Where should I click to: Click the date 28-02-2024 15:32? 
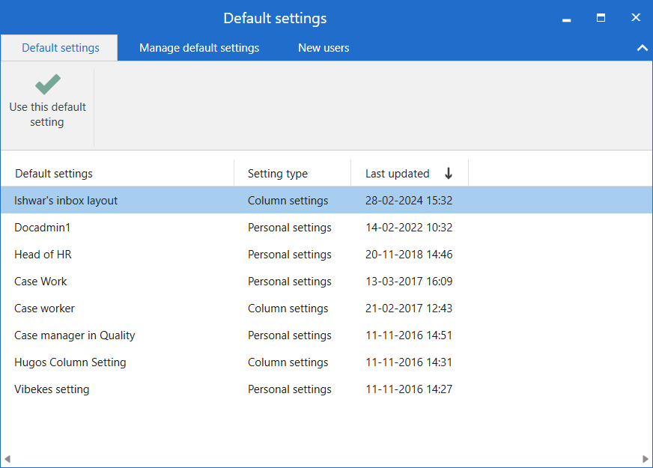[x=409, y=200]
